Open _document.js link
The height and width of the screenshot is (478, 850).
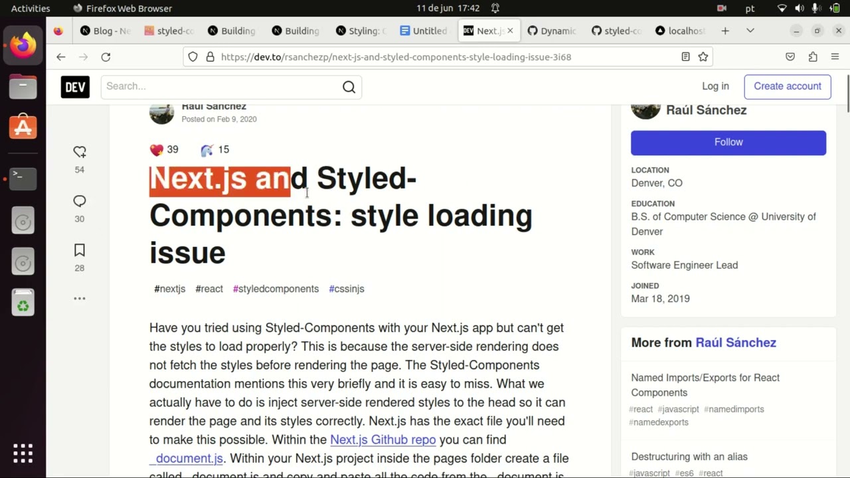coord(187,458)
